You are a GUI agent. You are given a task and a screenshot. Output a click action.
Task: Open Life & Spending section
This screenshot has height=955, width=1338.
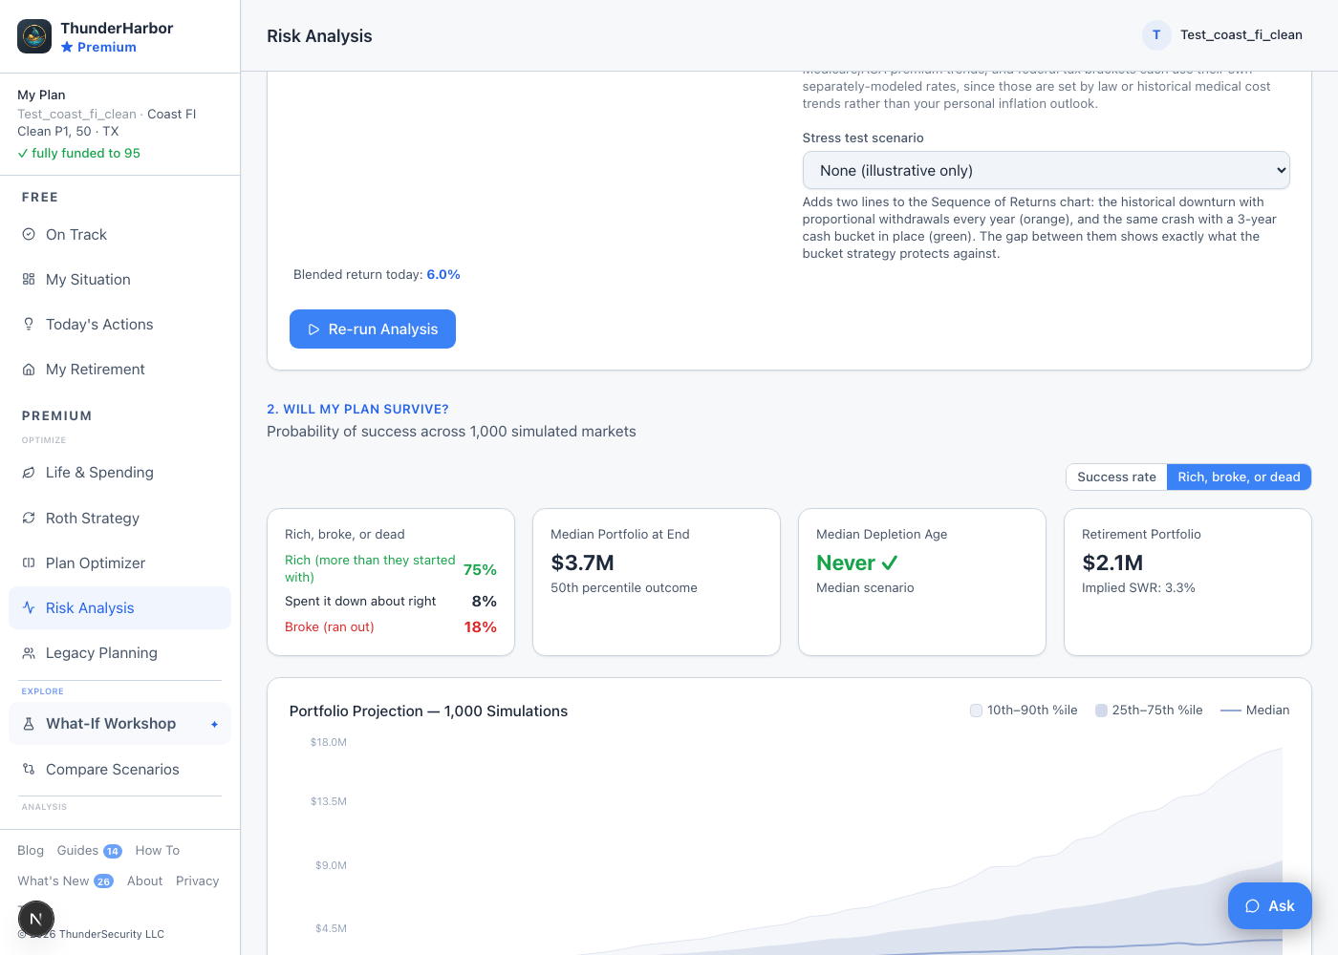(119, 472)
